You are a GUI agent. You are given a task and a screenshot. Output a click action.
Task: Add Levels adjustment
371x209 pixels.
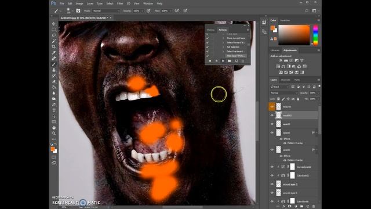(x=286, y=60)
